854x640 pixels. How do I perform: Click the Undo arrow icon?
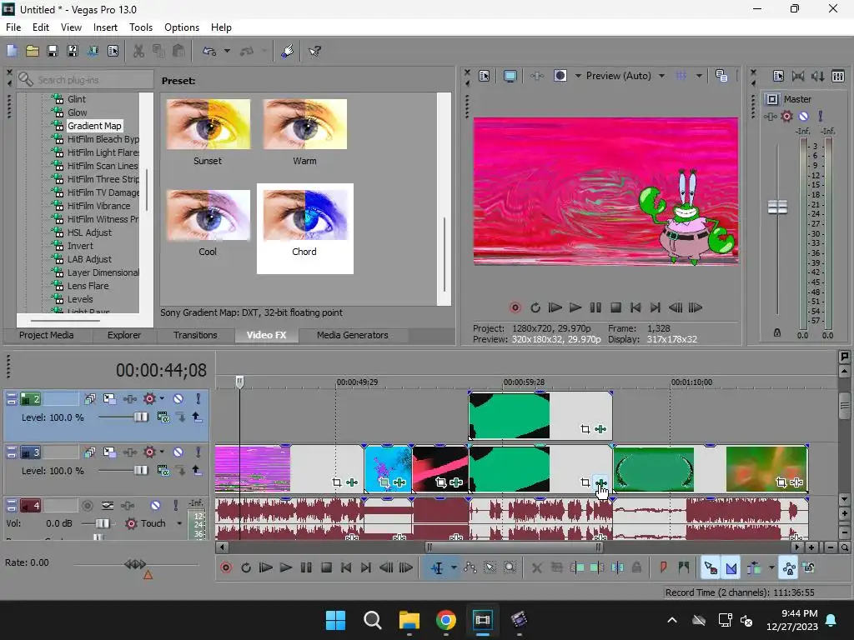point(209,51)
